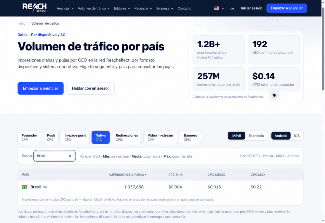Click the scrollbar down arrow
The height and width of the screenshot is (223, 325).
coord(323,221)
